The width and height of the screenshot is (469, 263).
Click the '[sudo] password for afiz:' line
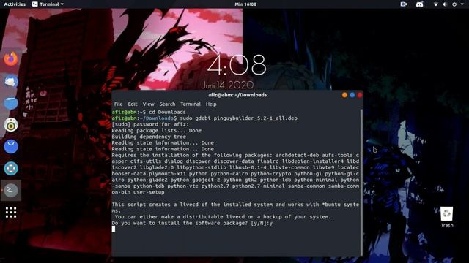click(x=150, y=124)
